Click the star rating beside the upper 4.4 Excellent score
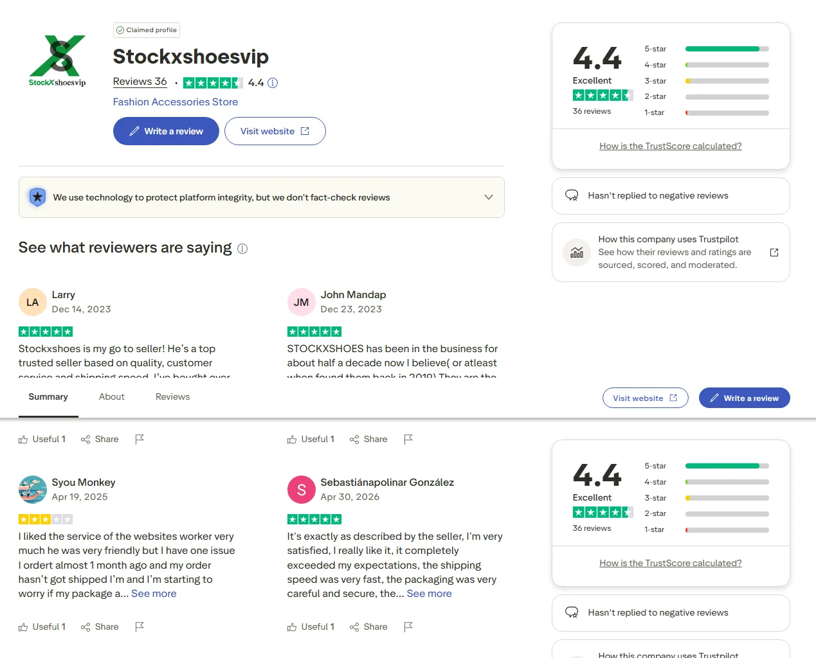816x658 pixels. pyautogui.click(x=603, y=95)
